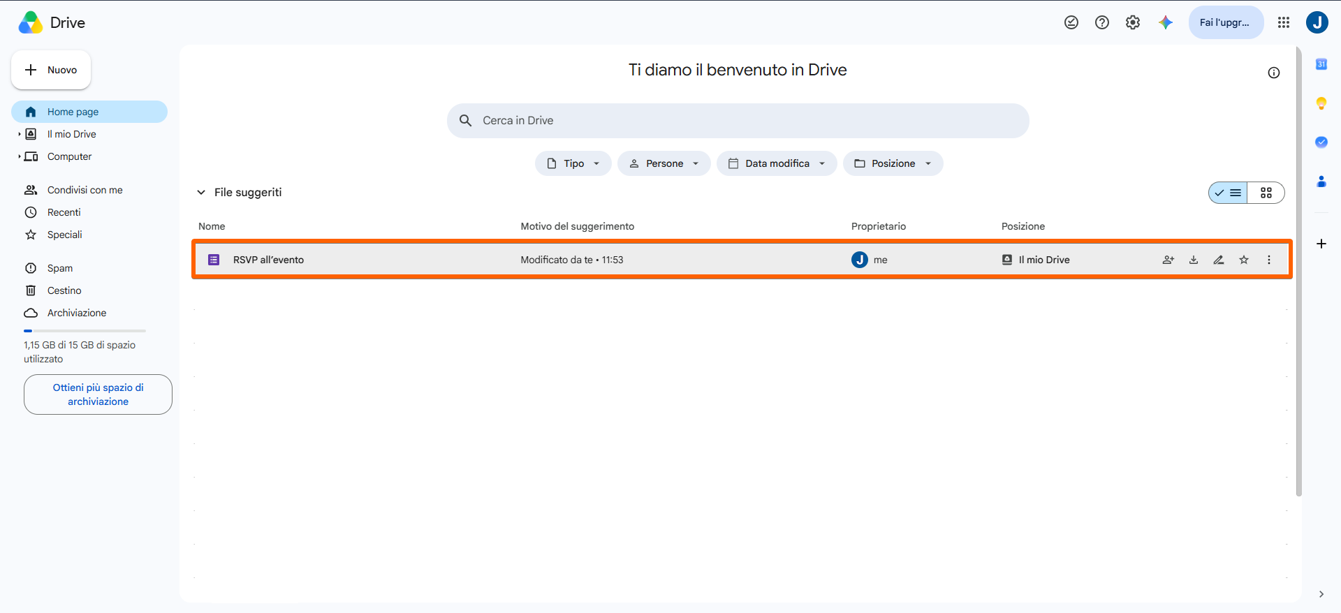Open more actions for RSVP all'evento
The width and height of the screenshot is (1341, 613).
pos(1269,260)
